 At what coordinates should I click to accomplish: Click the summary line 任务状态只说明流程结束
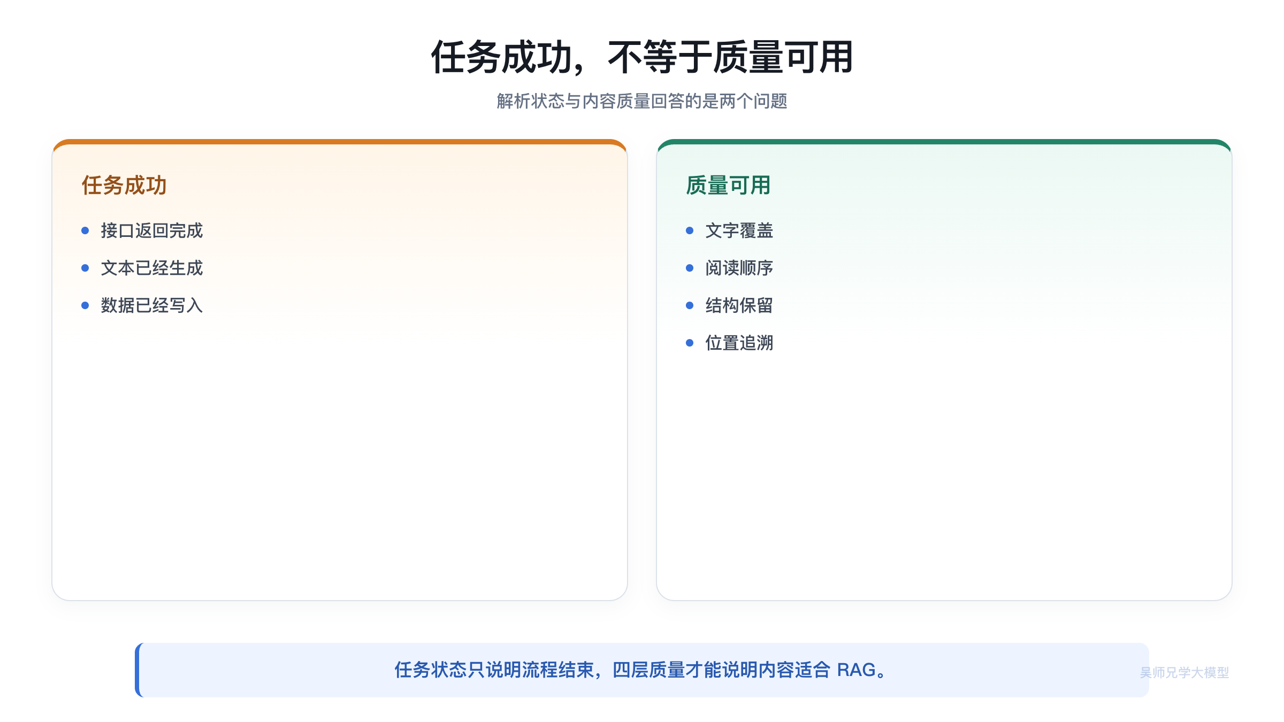pos(494,670)
